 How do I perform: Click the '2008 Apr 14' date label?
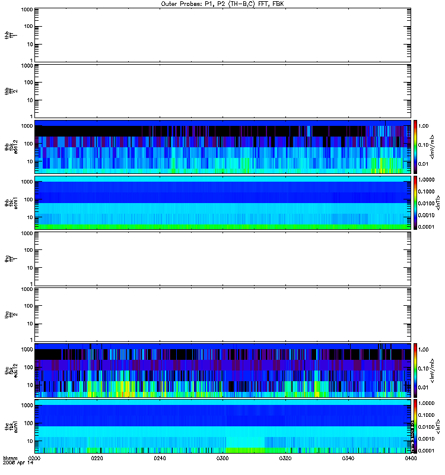coord(18,463)
